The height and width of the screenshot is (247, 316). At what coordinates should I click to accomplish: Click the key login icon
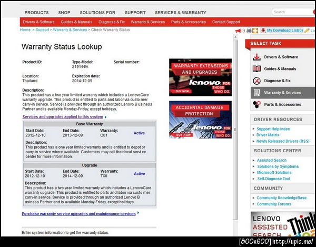pyautogui.click(x=307, y=31)
